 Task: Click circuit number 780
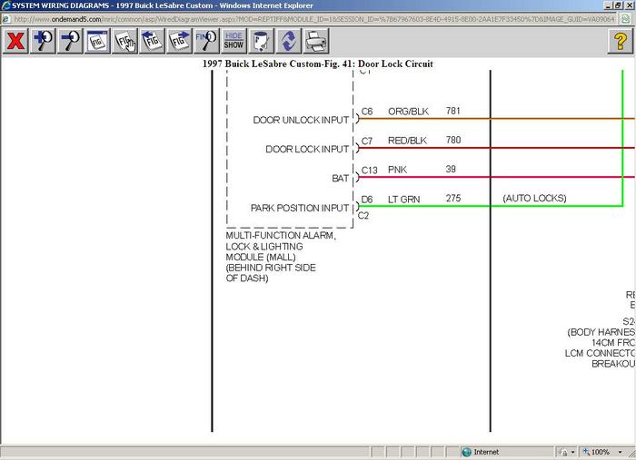pos(453,140)
